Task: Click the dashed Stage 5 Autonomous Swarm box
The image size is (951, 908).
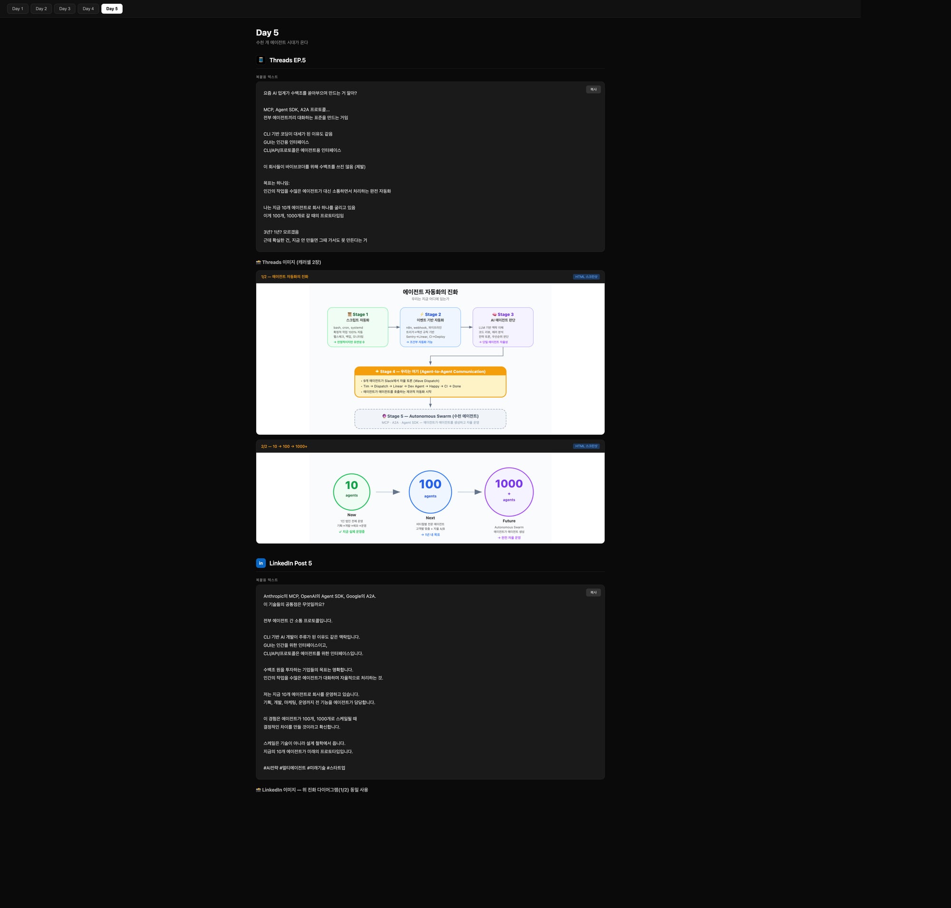Action: pyautogui.click(x=430, y=419)
